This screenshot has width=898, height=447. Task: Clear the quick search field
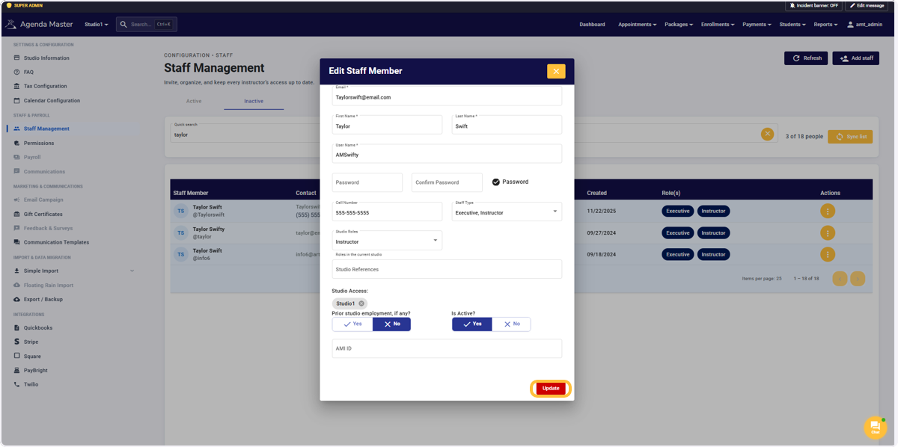[767, 134]
